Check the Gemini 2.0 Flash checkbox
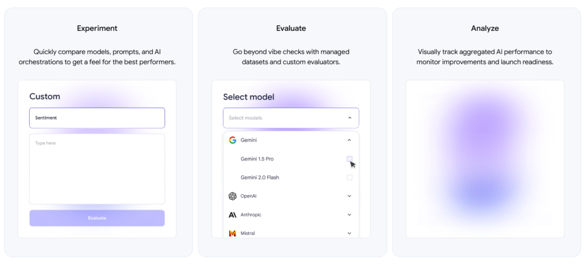Screen dimensions: 586x266 click(350, 178)
